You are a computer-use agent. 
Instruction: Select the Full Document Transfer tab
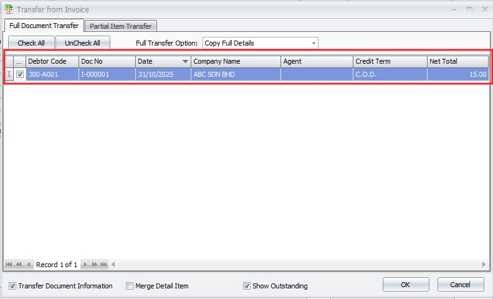pyautogui.click(x=44, y=26)
